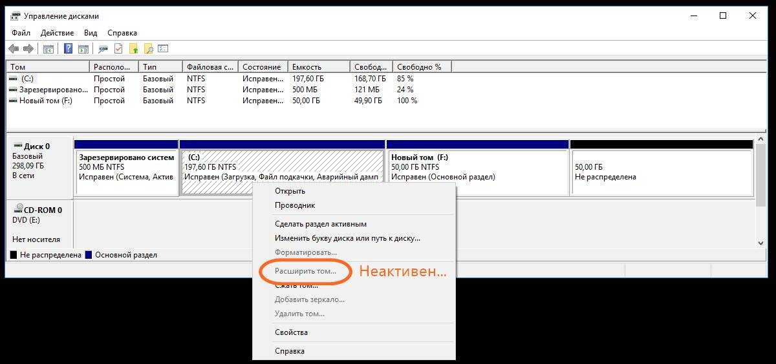
Task: Select the Новый том (F:) list row
Action: (229, 101)
